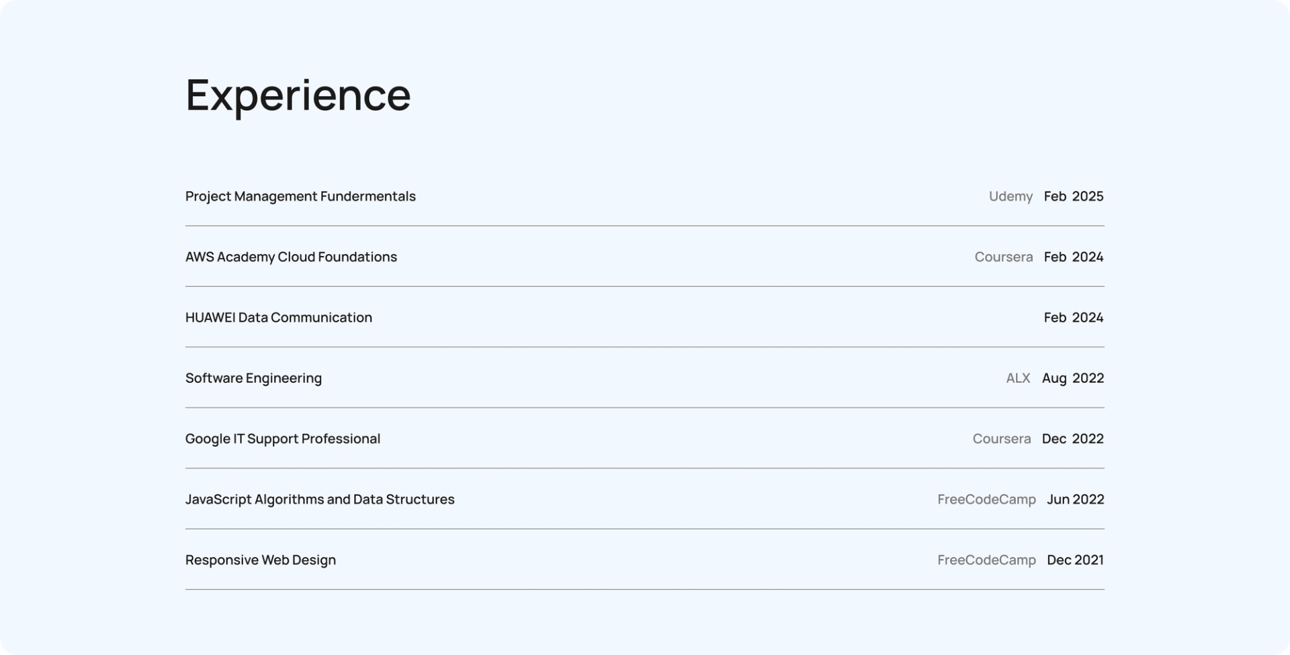The image size is (1290, 655).
Task: Click the Jun 2022 date
Action: tap(1076, 499)
